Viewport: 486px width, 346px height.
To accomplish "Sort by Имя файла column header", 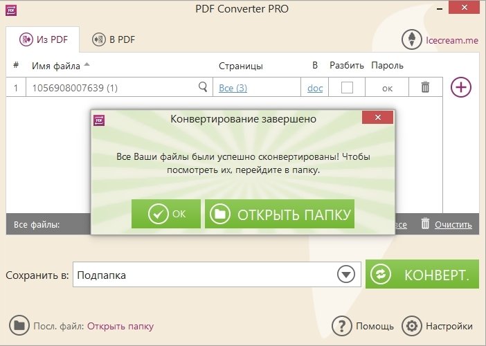I will pos(56,66).
